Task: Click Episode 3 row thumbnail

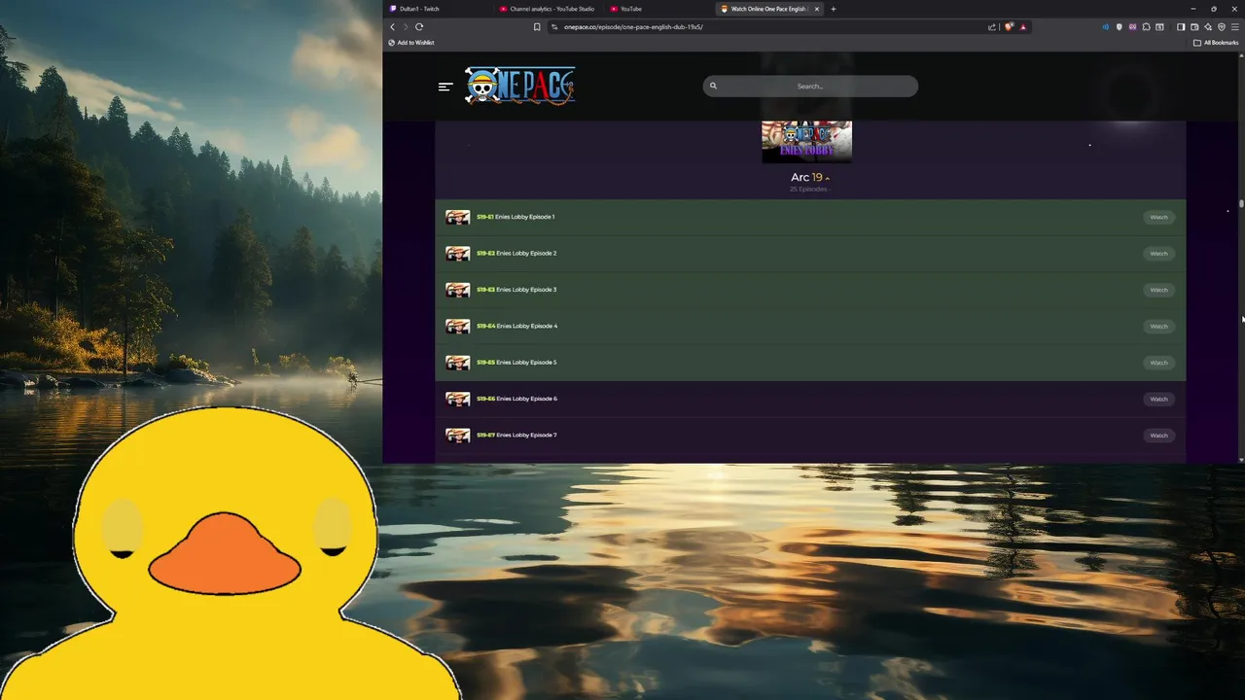Action: coord(458,290)
